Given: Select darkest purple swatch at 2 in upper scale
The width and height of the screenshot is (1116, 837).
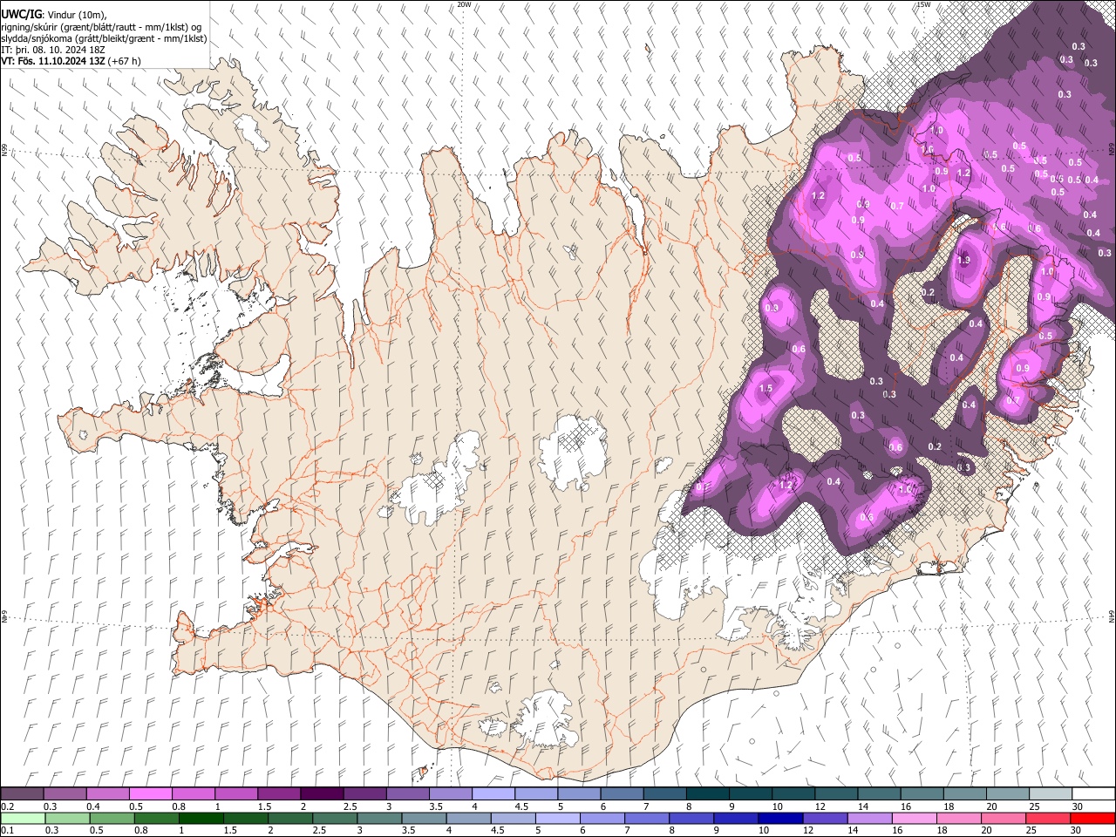Looking at the screenshot, I should (322, 793).
